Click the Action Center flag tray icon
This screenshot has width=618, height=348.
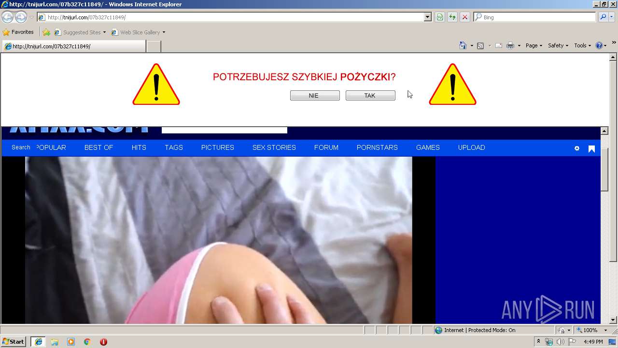572,342
